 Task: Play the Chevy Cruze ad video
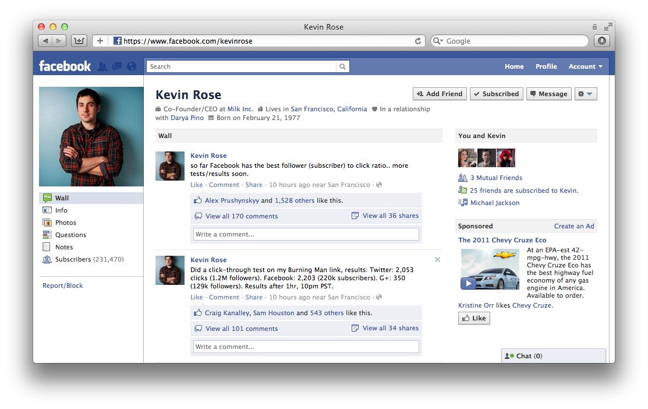[468, 284]
